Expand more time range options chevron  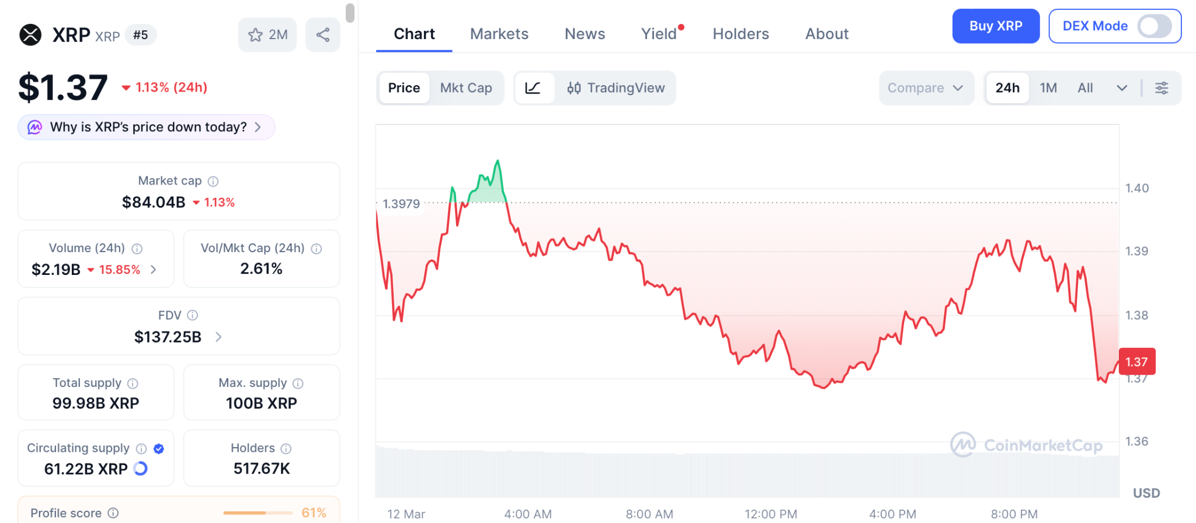(x=1122, y=88)
